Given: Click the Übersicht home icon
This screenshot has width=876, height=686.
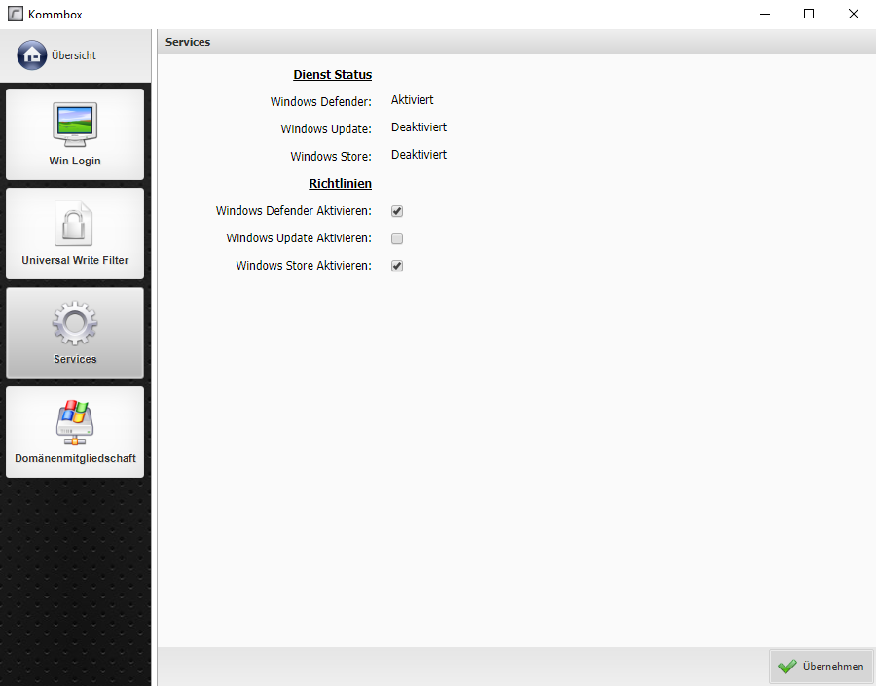Looking at the screenshot, I should pos(32,55).
